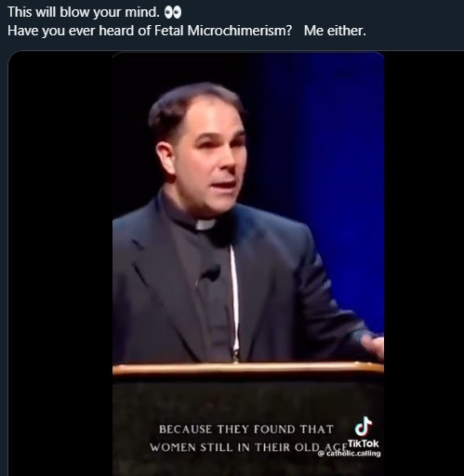Click the eyes emoji in the tweet

173,12
